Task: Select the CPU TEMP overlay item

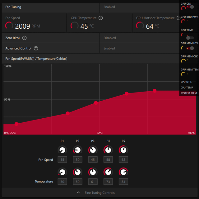Action: pos(187,88)
